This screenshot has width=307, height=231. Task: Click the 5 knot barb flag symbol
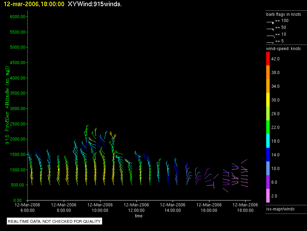tap(270, 42)
